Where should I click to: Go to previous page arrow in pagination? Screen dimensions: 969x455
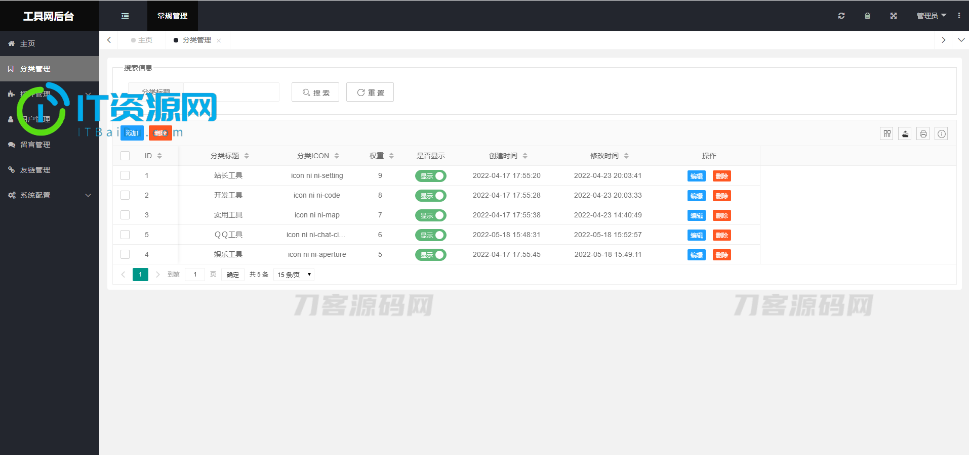click(123, 275)
